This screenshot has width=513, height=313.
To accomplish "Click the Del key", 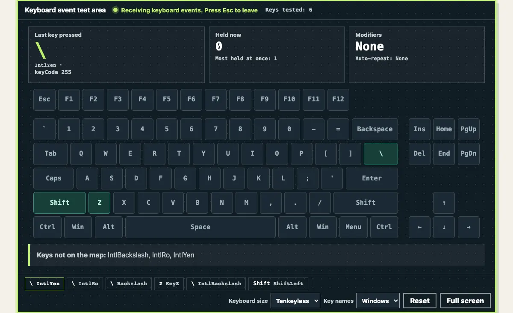I will (x=419, y=154).
